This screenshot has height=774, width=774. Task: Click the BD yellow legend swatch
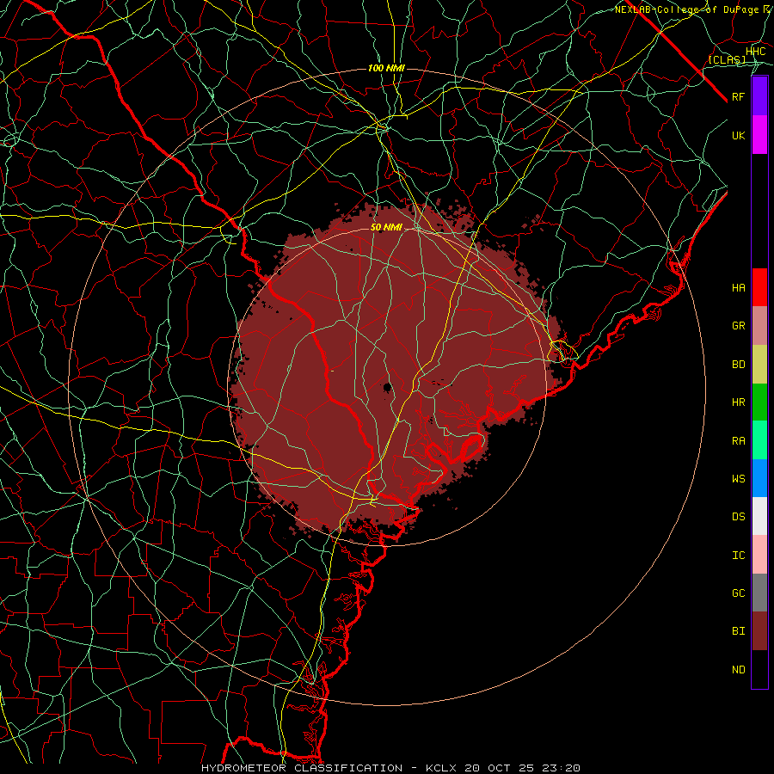[759, 364]
